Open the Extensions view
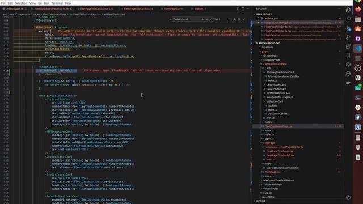The image size is (363, 204). [x=348, y=46]
